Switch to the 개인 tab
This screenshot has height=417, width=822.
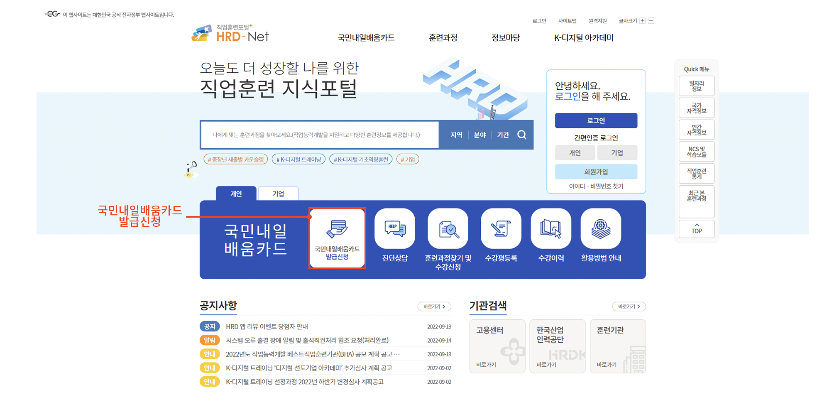pyautogui.click(x=236, y=194)
